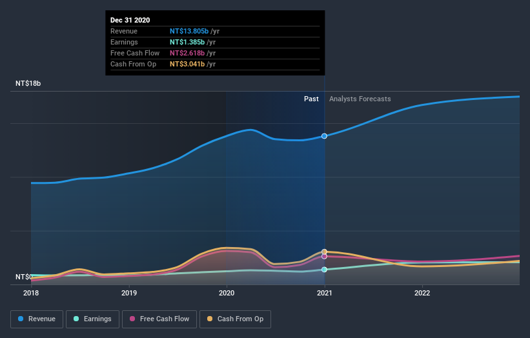Click the Free Cash Flow marker at 2021

(x=324, y=257)
